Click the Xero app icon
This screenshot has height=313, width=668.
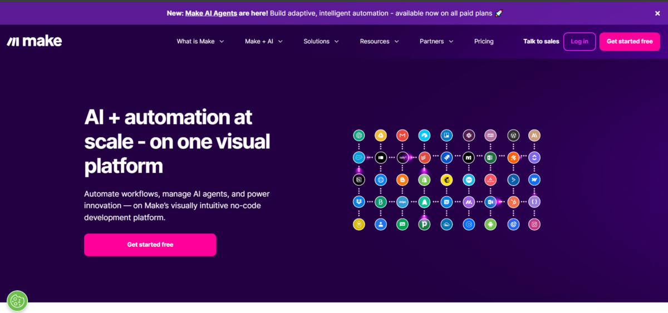coord(468,180)
